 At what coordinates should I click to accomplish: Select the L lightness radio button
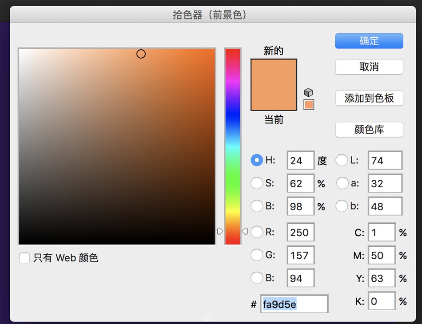(342, 160)
